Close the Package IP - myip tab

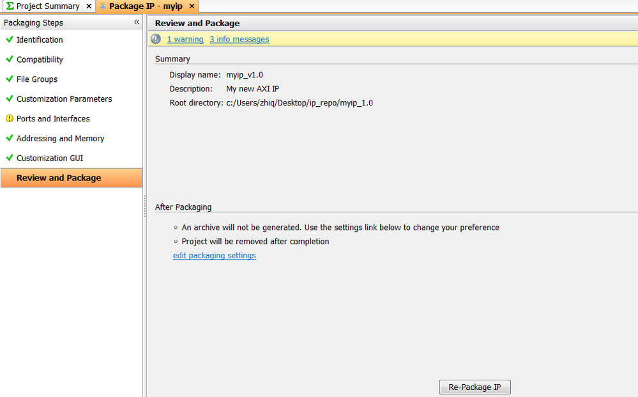tap(192, 6)
